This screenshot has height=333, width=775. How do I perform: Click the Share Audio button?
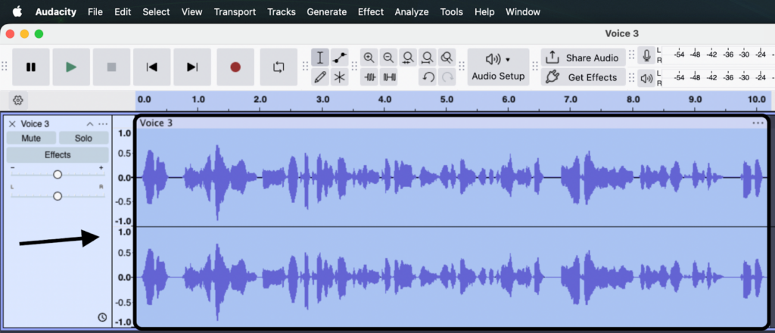(582, 58)
